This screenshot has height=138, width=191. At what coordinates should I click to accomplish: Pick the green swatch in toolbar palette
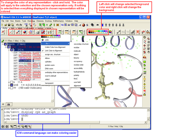99,31
